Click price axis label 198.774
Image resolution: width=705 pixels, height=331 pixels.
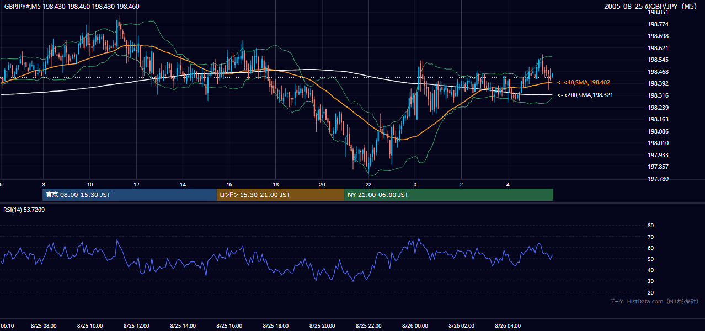coord(658,24)
